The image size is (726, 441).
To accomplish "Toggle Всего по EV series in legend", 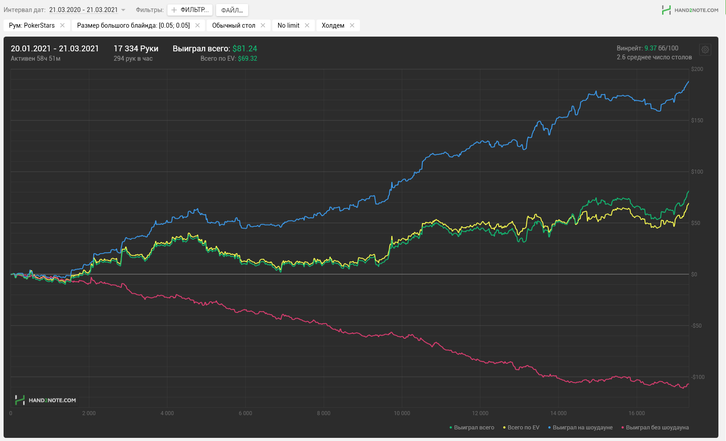I will (521, 428).
